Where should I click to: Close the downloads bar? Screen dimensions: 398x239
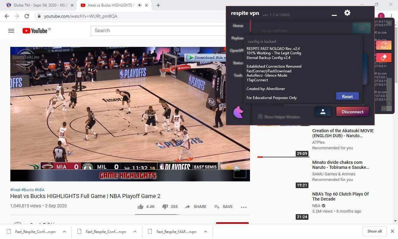(x=392, y=231)
